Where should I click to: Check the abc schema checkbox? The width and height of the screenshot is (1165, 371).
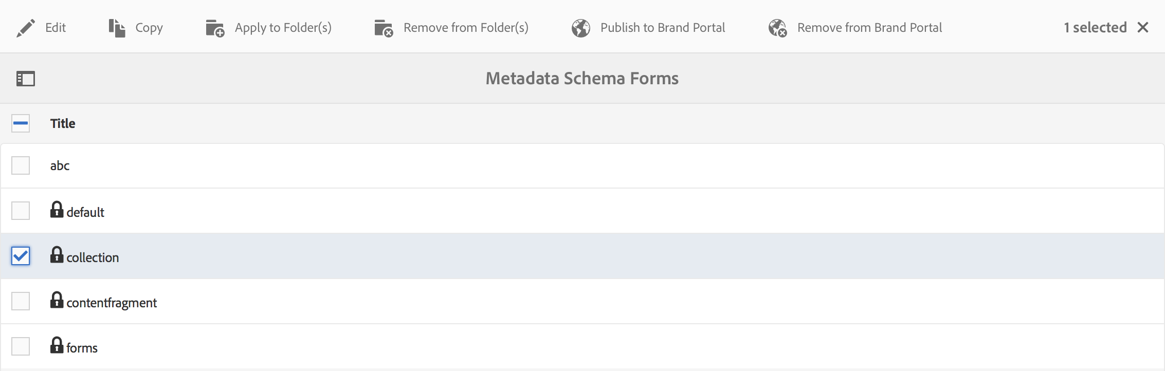pyautogui.click(x=21, y=165)
